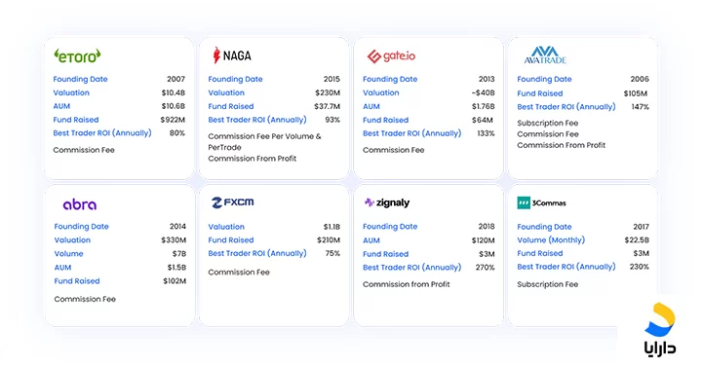This screenshot has height=366, width=702.
Task: Select 3Commas Volume (Monthly) label
Action: click(551, 240)
